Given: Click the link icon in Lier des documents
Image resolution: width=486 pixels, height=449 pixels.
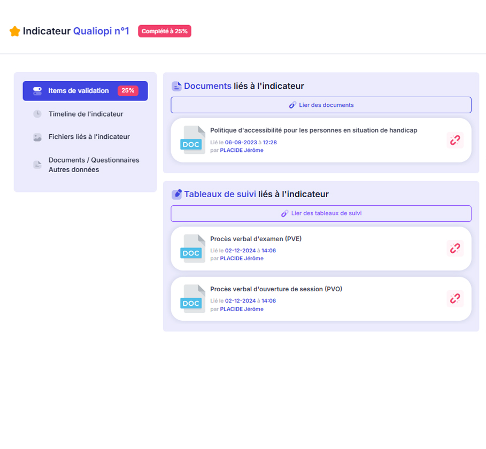Looking at the screenshot, I should click(x=292, y=105).
